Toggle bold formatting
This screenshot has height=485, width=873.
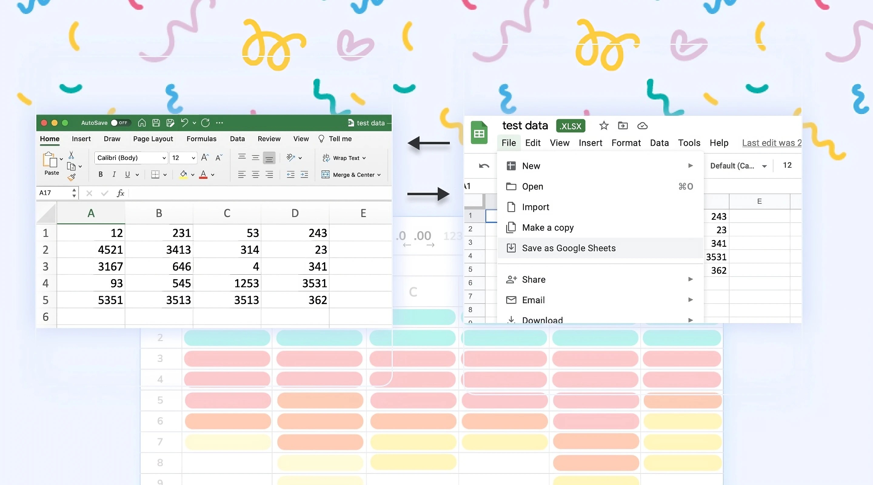pyautogui.click(x=100, y=175)
